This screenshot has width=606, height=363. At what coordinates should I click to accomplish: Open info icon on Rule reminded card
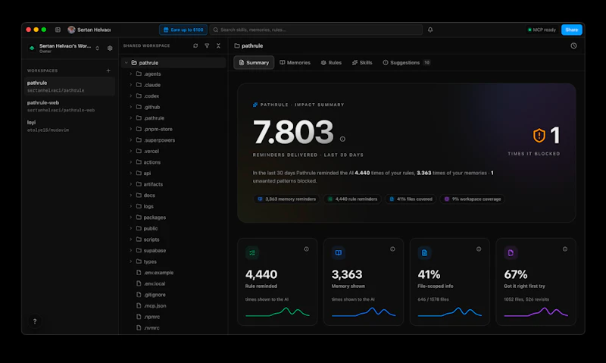pyautogui.click(x=307, y=249)
